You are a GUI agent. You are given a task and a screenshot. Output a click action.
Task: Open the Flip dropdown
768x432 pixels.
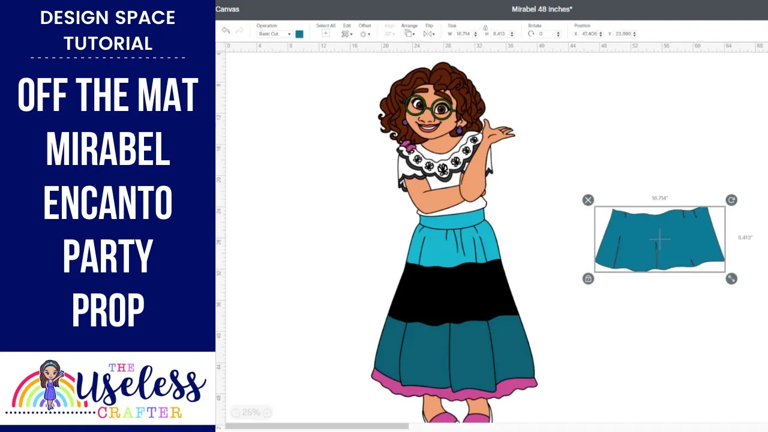coord(429,34)
